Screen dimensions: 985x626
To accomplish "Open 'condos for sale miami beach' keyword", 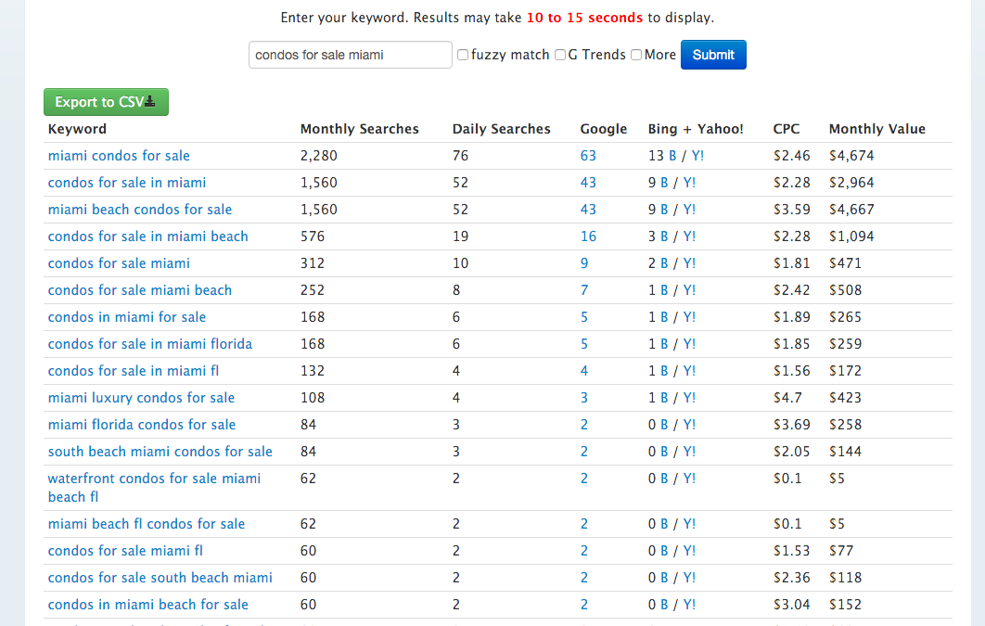I will [139, 290].
